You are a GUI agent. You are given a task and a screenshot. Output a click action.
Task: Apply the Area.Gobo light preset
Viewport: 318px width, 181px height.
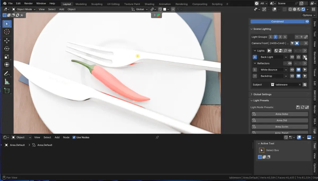click(280, 114)
